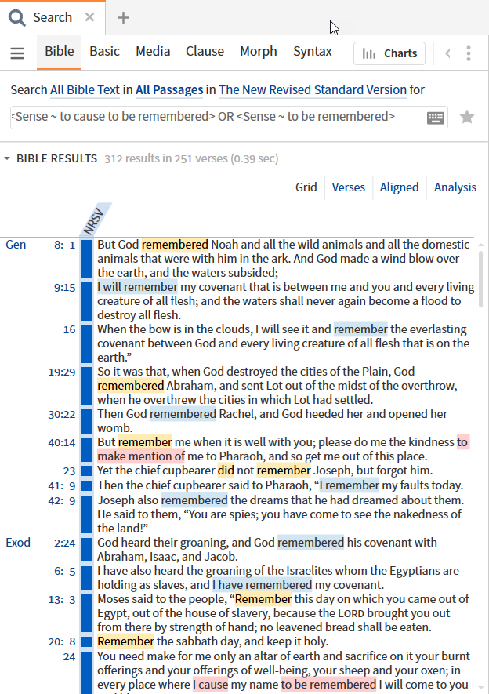
Task: Click the blue grid cell for Gen 41:9
Action: (x=86, y=485)
